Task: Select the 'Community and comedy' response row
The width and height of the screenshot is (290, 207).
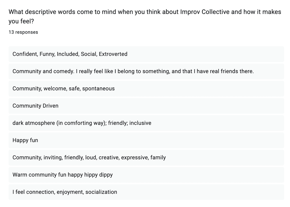Action: pos(146,71)
